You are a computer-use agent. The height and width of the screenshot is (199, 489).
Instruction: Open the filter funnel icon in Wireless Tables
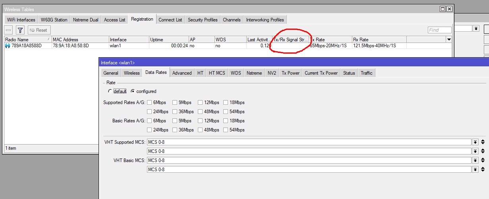click(21, 30)
